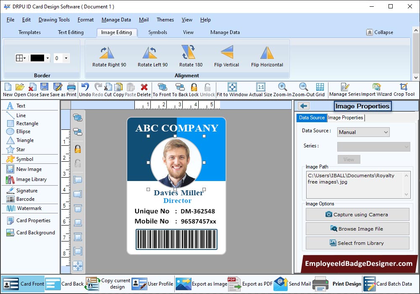
Task: Open the Image Library
Action: (26, 179)
